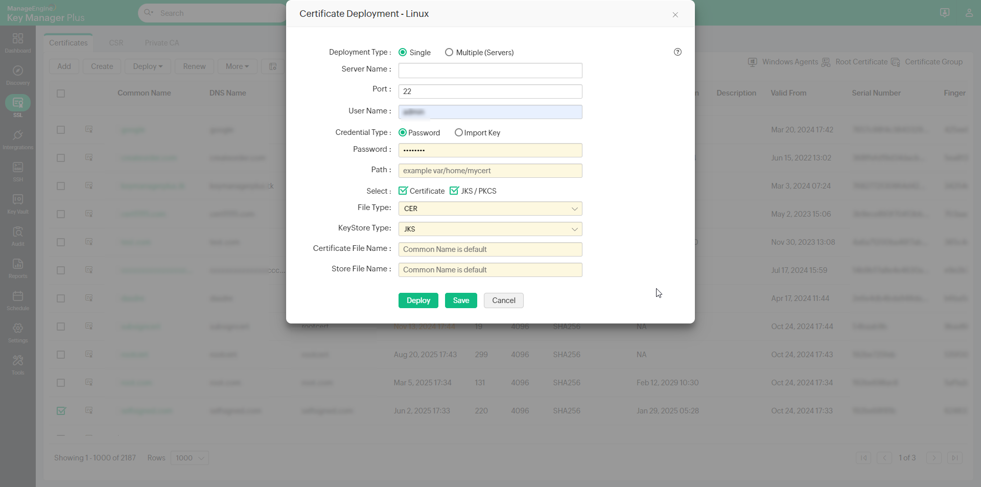Click the Create button in toolbar
The width and height of the screenshot is (981, 487).
[102, 66]
